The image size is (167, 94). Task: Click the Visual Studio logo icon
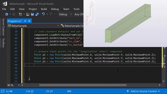pyautogui.click(x=5, y=4)
